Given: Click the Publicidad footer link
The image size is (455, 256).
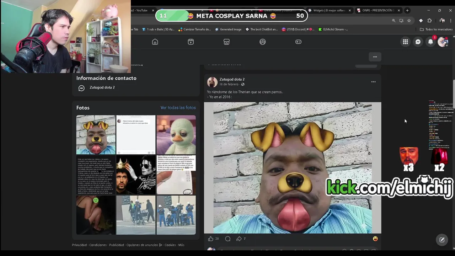Looking at the screenshot, I should [117, 245].
